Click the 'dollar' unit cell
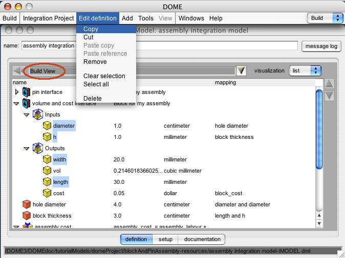Screen dimensions: 345x258 point(170,193)
